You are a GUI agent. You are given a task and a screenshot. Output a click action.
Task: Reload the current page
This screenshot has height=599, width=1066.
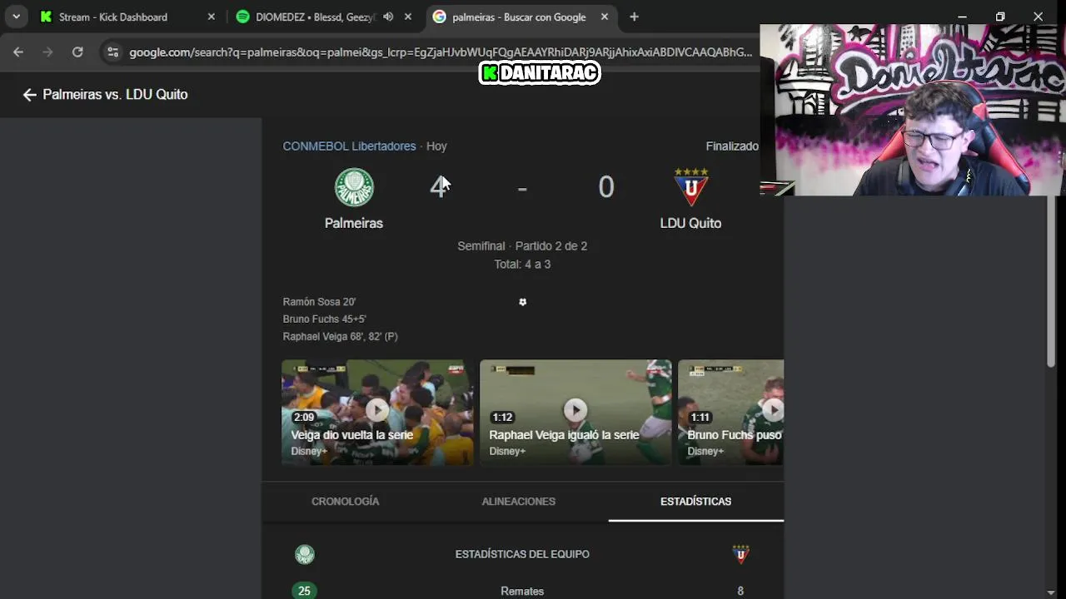(77, 52)
